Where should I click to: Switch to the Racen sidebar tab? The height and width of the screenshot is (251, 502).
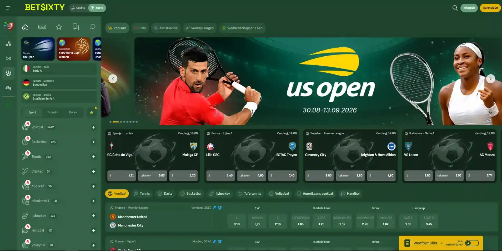73,112
